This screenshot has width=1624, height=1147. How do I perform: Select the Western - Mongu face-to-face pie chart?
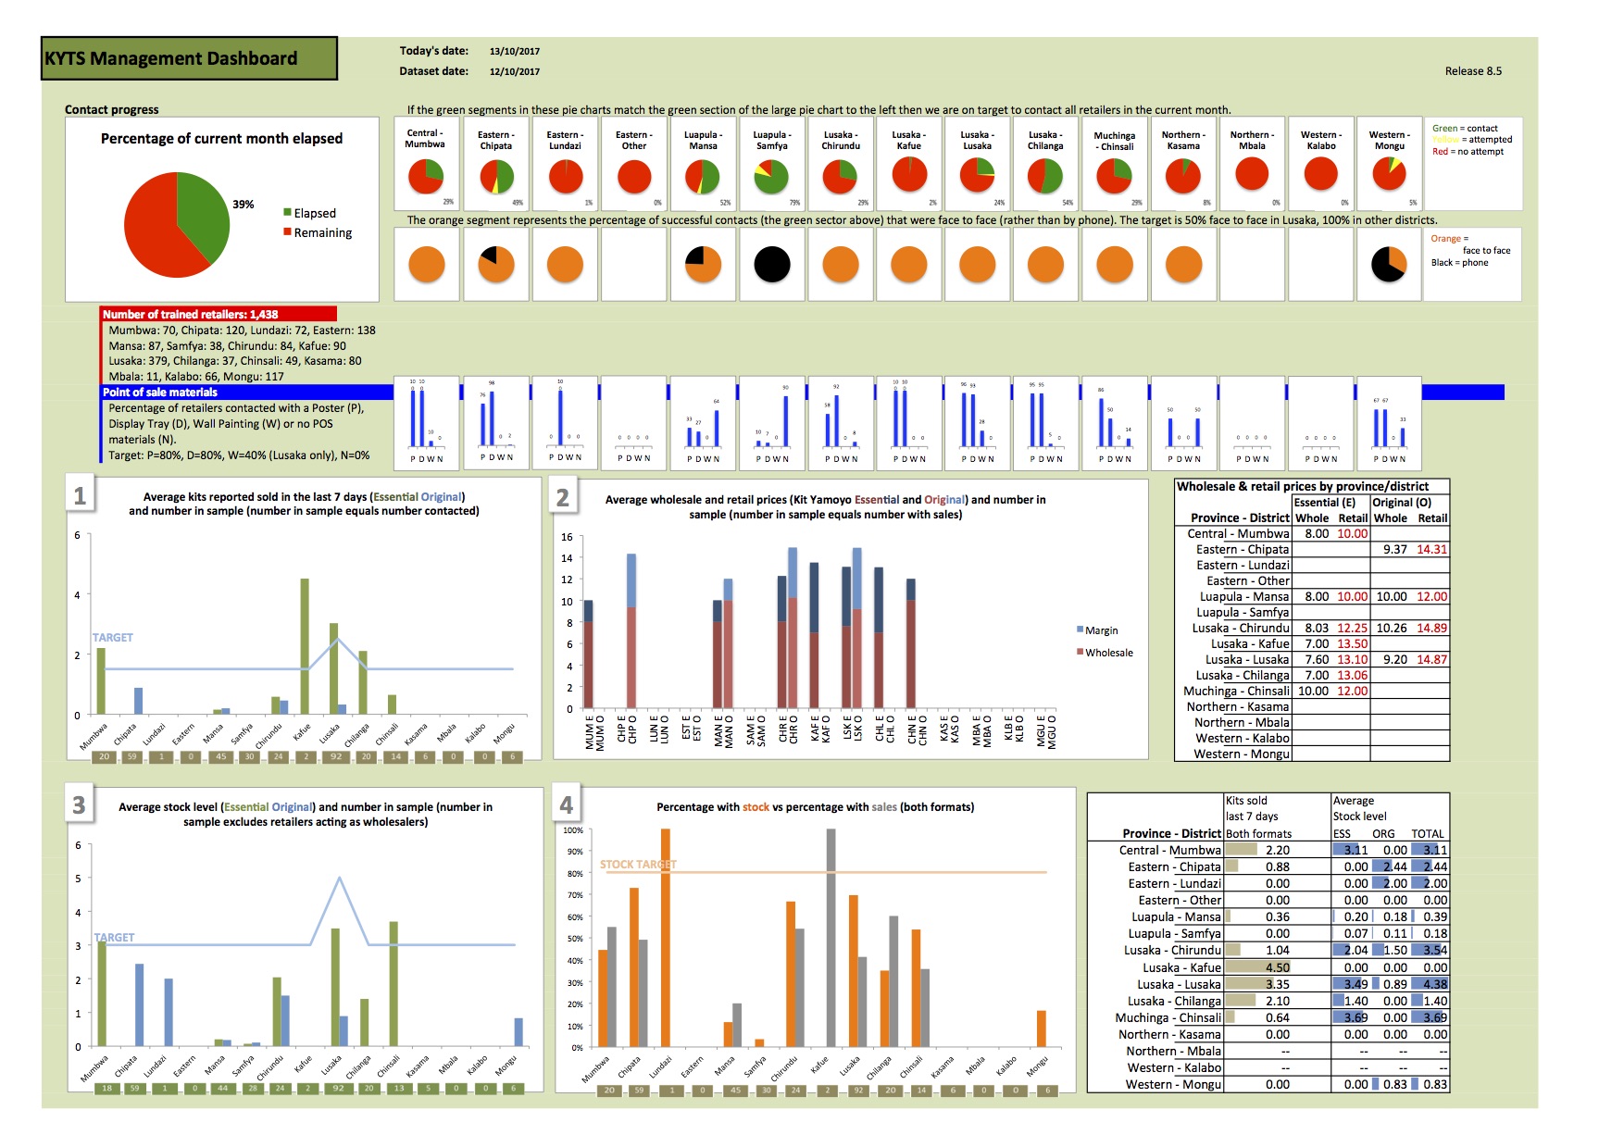tap(1389, 265)
